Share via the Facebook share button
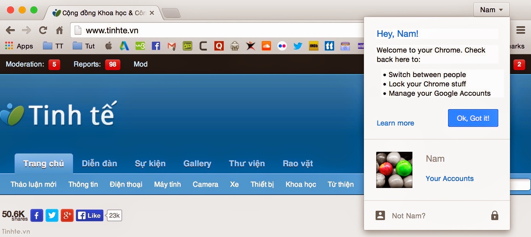 [x=37, y=215]
